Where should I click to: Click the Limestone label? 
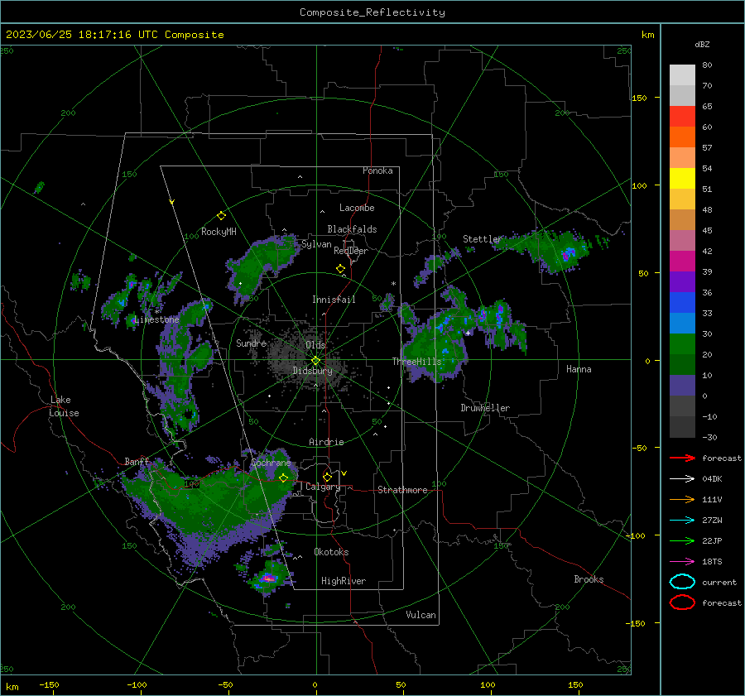click(156, 319)
